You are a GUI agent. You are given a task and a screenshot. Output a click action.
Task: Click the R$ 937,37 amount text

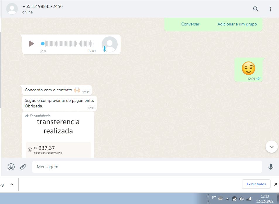(44, 148)
